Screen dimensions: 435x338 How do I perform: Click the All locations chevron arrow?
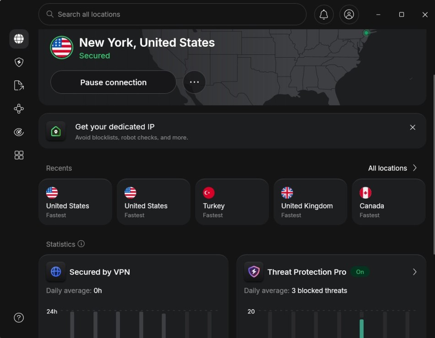click(414, 168)
